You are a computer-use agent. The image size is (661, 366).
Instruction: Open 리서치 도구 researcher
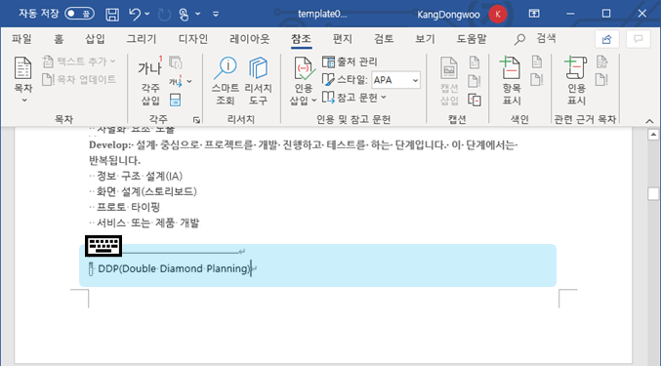tap(258, 81)
